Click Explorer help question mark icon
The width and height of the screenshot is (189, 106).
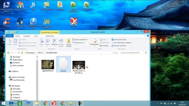[x=148, y=36]
